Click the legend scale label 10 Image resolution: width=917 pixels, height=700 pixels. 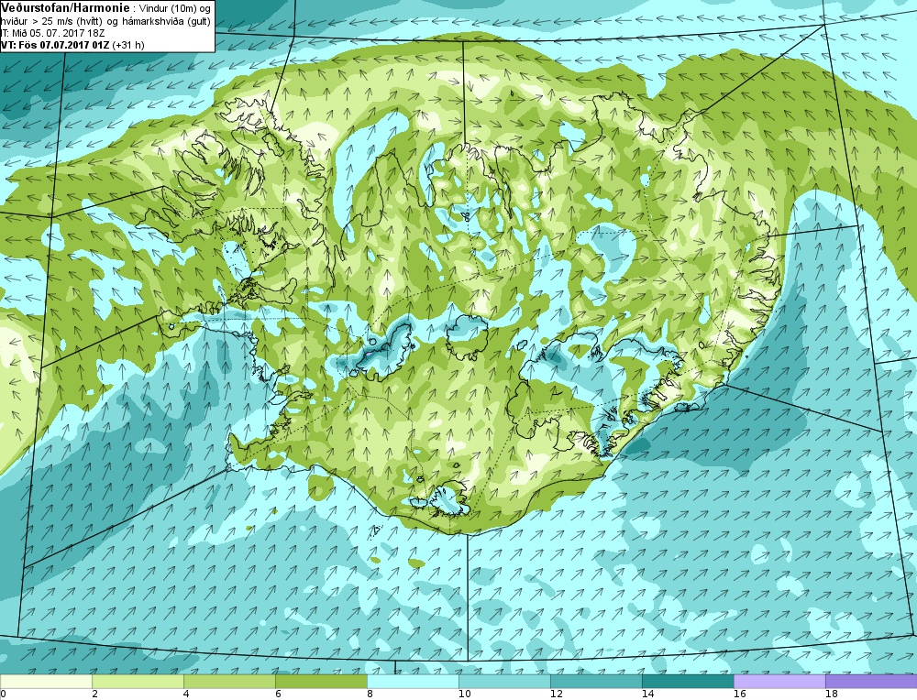tap(464, 695)
